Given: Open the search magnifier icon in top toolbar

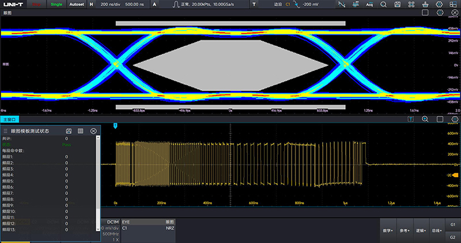Looking at the screenshot, I should (383, 5).
